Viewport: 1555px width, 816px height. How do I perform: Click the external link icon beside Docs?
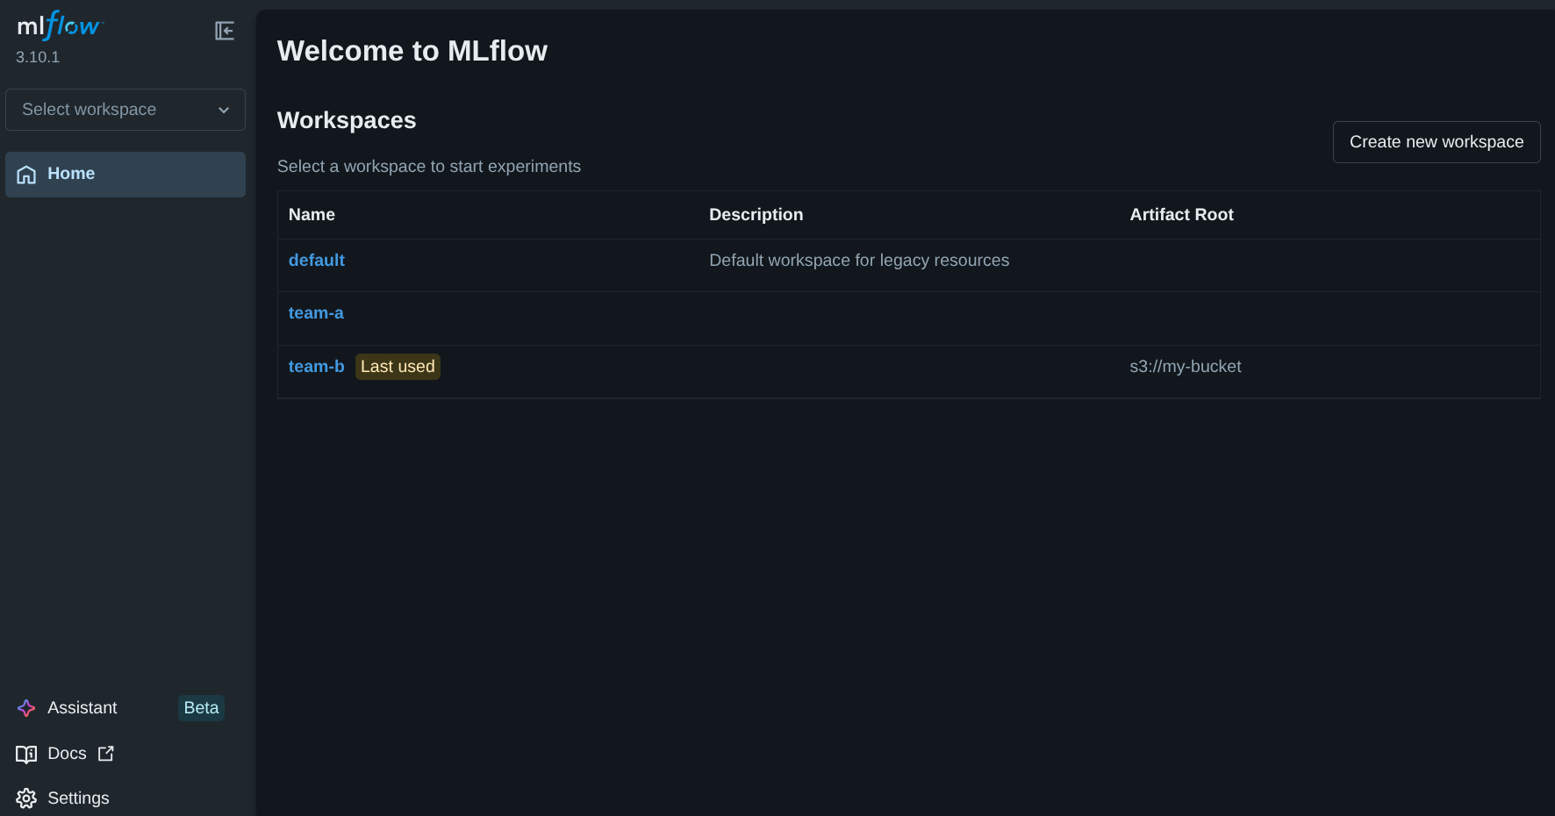click(105, 753)
